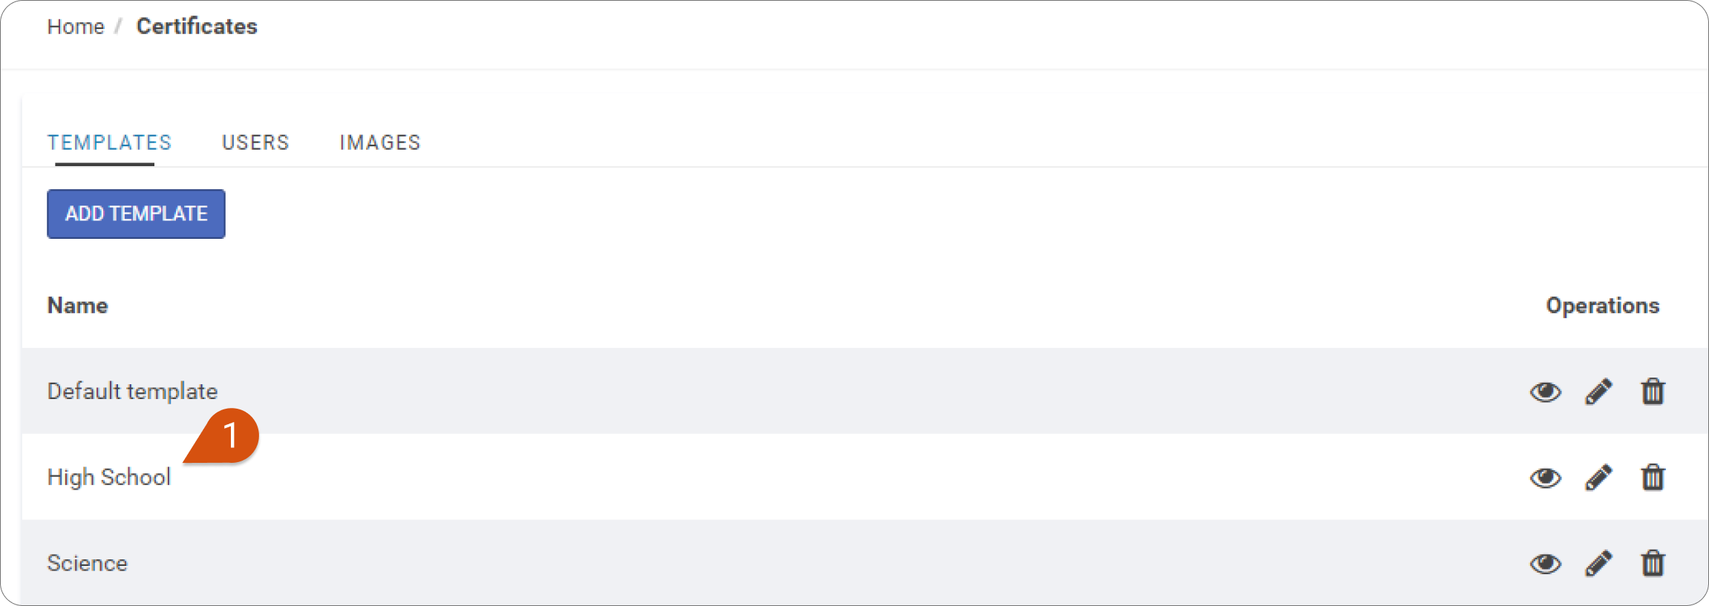The width and height of the screenshot is (1709, 606).
Task: Delete the Science template trash icon
Action: click(1653, 563)
